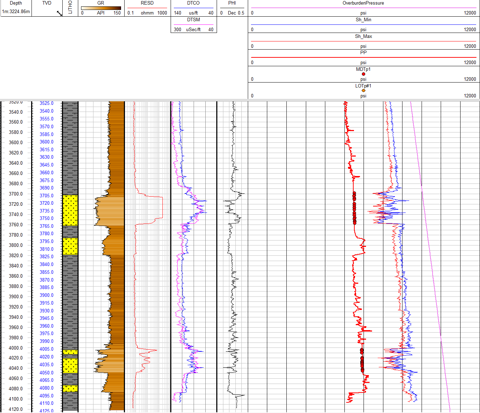Image resolution: width=480 pixels, height=413 pixels.
Task: Click the PHI track header
Action: [x=232, y=3]
